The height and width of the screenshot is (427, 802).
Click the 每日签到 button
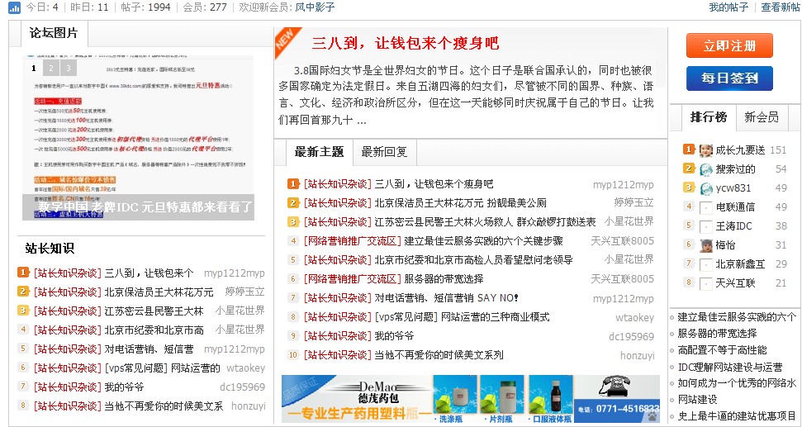(x=729, y=78)
